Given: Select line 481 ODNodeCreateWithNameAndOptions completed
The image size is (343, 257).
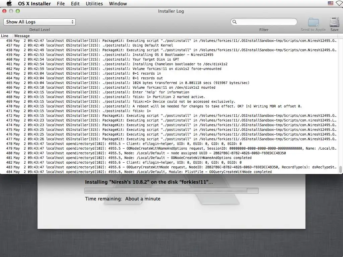Looking at the screenshot, I should point(169,158).
